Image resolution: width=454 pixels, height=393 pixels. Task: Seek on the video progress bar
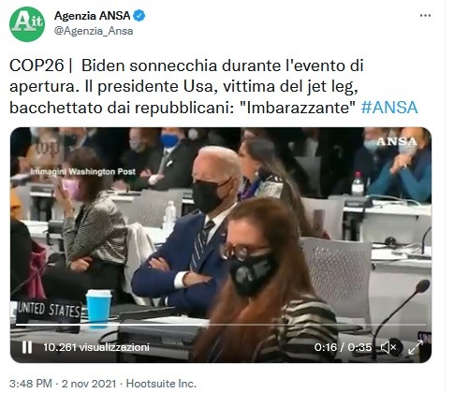(x=221, y=325)
